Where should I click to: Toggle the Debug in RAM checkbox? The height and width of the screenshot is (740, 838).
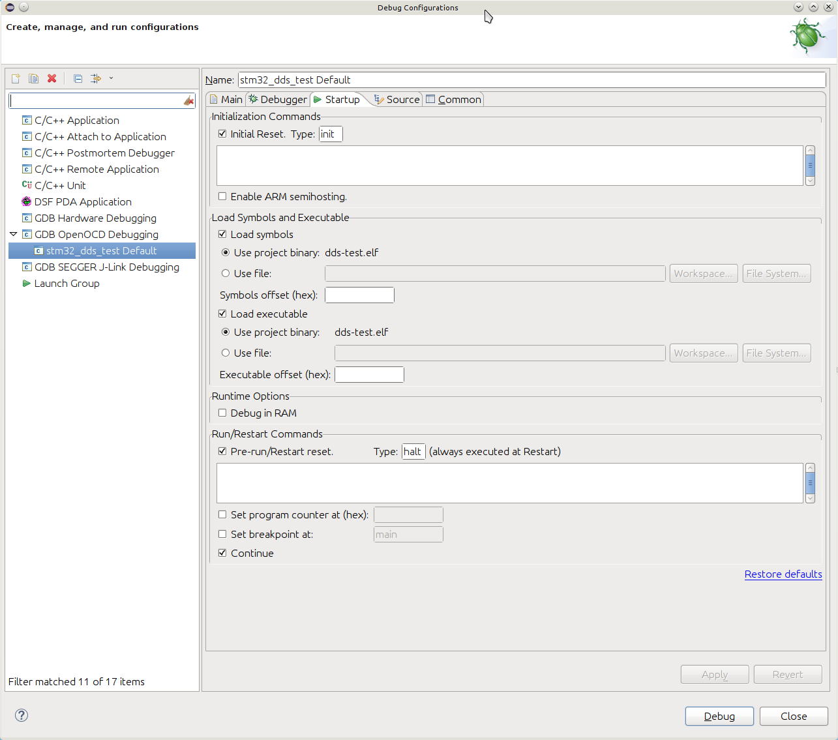point(222,413)
